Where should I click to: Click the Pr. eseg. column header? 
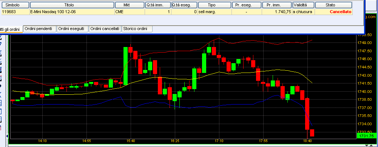247,5
